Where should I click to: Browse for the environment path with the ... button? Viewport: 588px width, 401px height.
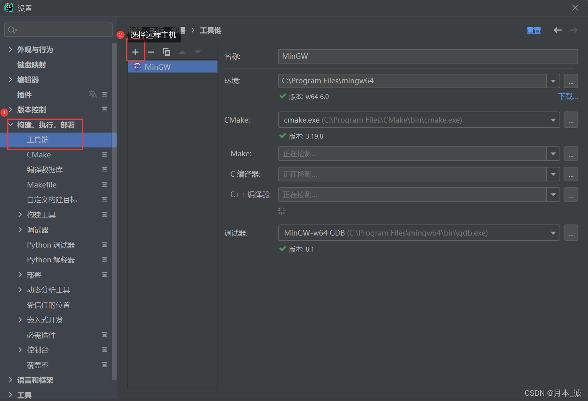[571, 81]
